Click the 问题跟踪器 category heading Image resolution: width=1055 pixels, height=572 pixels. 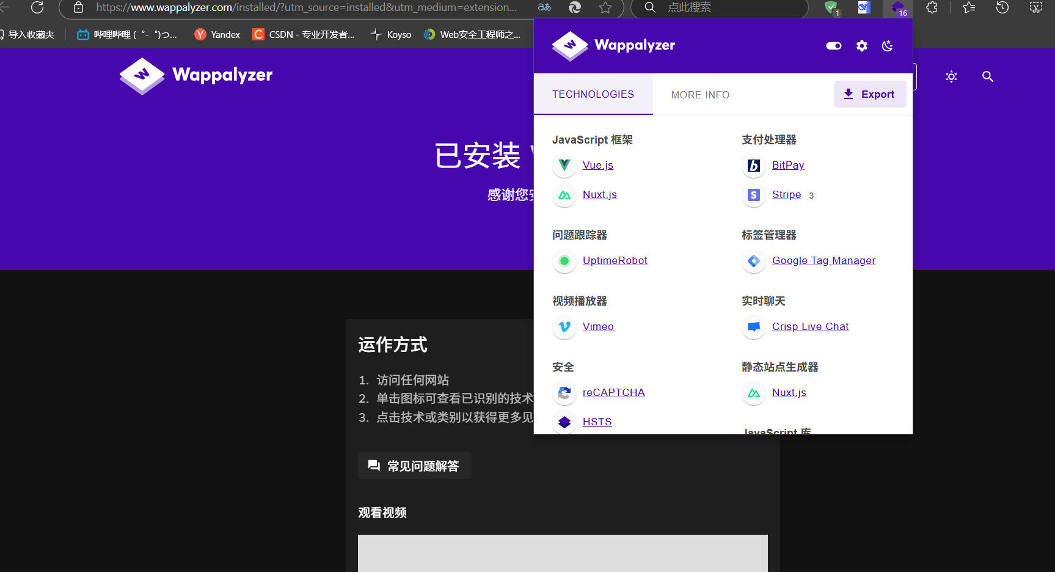pos(579,235)
